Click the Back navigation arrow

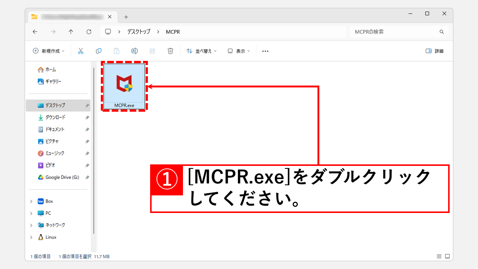[35, 32]
